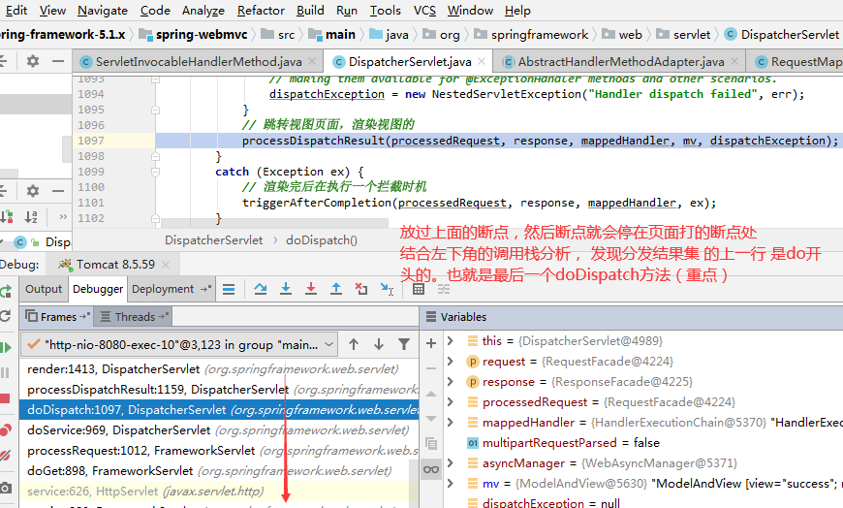Close the AbstractHandlerMethodAdapter.java tab
The height and width of the screenshot is (508, 843).
(x=734, y=62)
